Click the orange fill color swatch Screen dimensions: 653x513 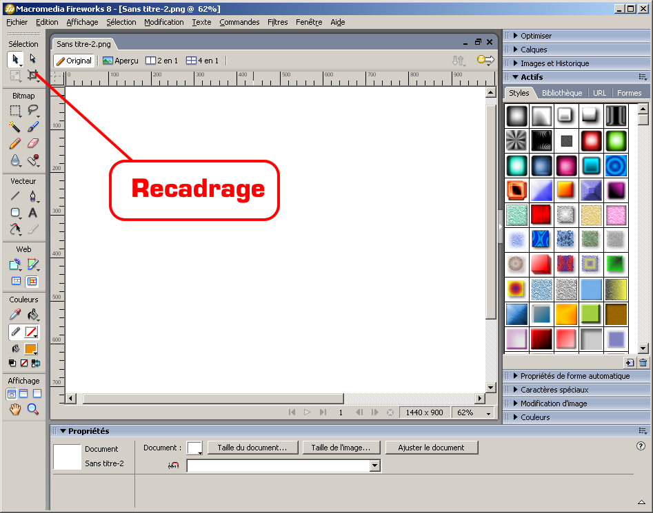click(30, 349)
